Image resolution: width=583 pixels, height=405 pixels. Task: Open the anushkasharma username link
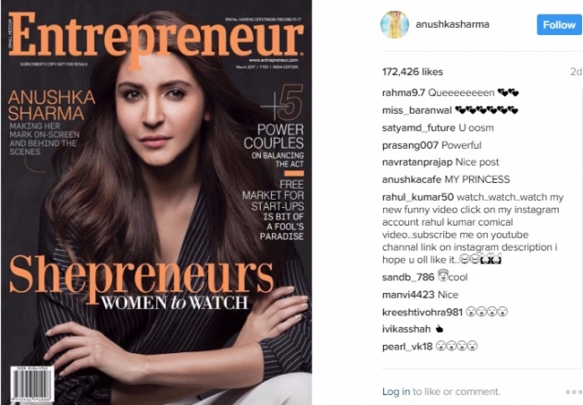[453, 25]
